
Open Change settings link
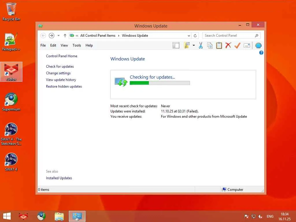[x=58, y=73]
